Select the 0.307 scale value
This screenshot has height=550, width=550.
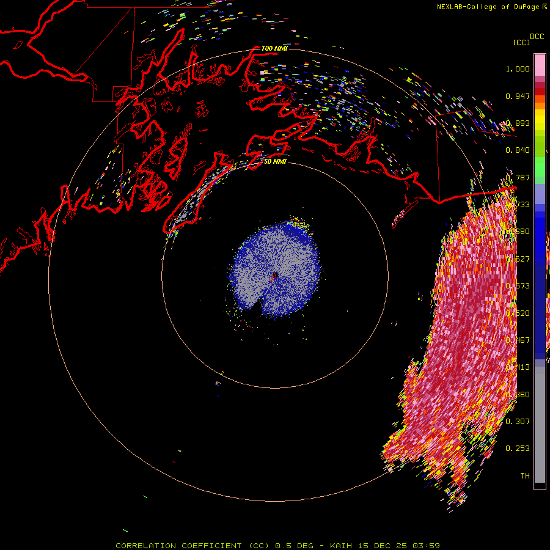click(x=518, y=421)
